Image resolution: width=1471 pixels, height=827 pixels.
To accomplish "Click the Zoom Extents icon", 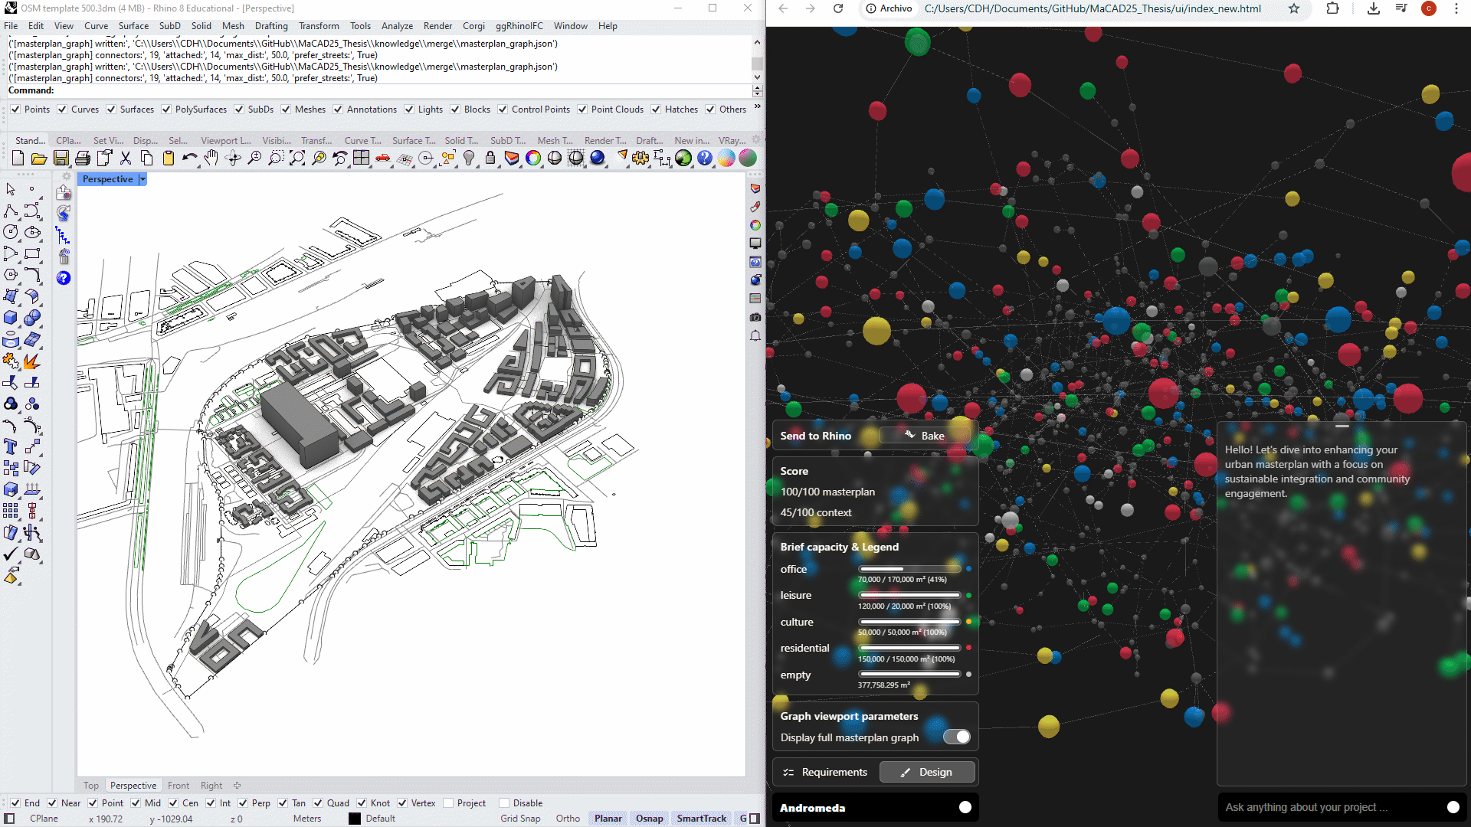I will (297, 159).
